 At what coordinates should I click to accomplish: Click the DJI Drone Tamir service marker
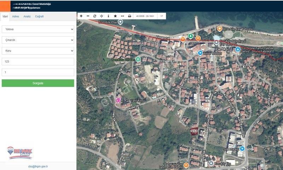point(238,49)
